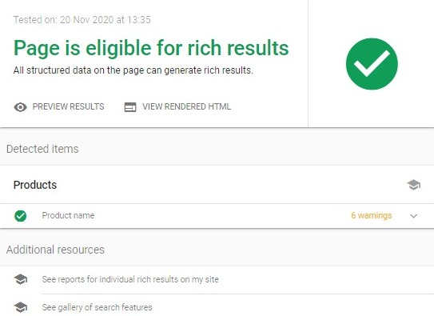434x316 pixels.
Task: Click the eye icon for Preview Results
Action: pos(20,107)
